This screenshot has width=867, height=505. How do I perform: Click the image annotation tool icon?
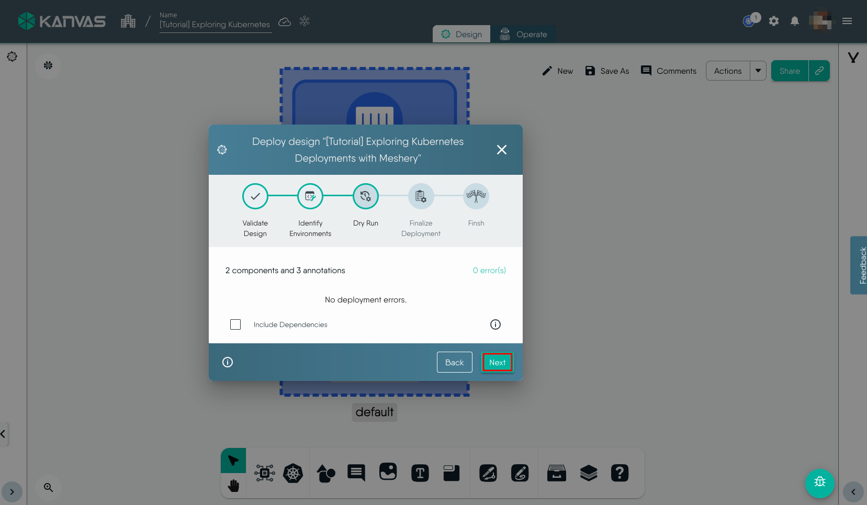[x=388, y=473]
